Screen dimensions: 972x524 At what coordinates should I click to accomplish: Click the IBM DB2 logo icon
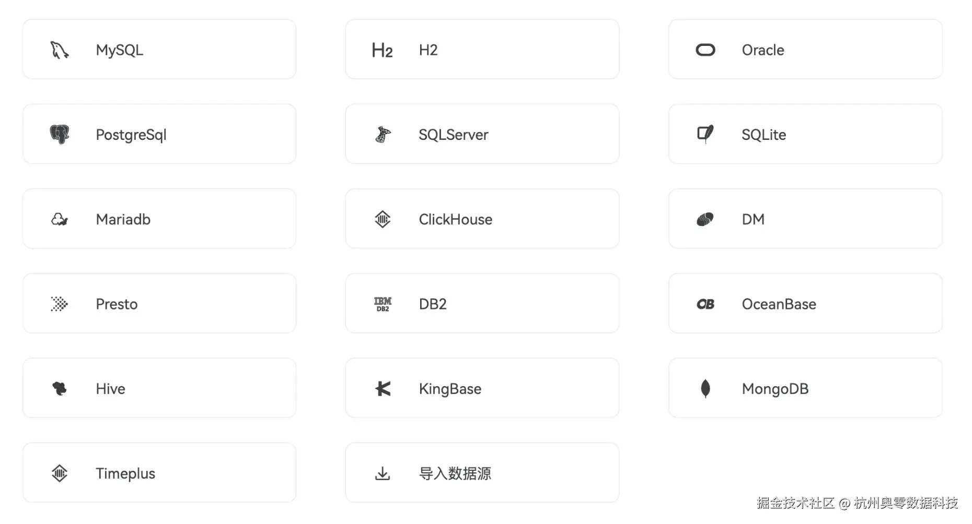[383, 304]
